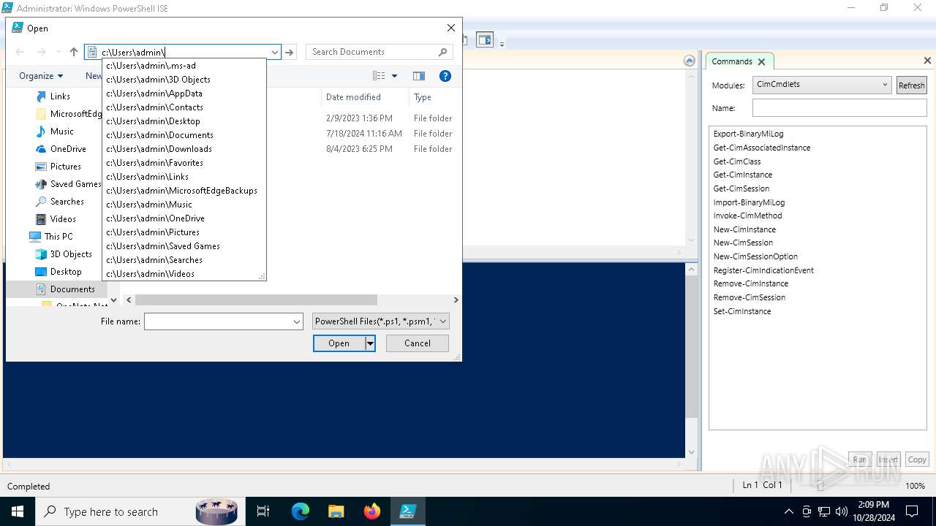The width and height of the screenshot is (936, 526).
Task: Select c:\Users\admin\.ms-ad suggestion
Action: (184, 66)
